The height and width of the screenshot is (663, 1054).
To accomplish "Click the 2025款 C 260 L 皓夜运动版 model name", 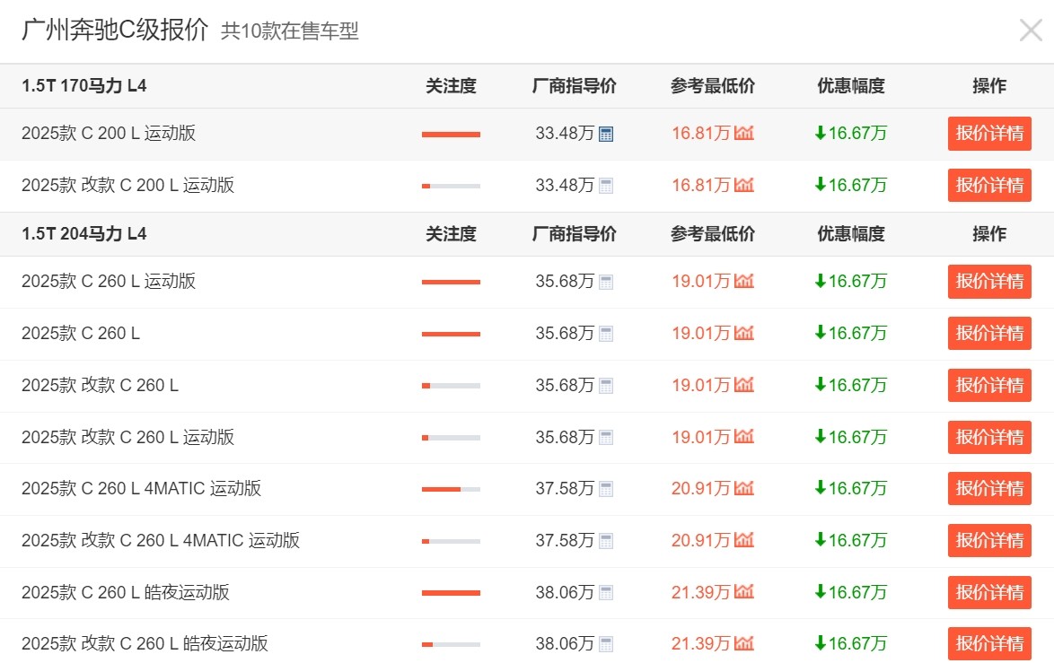I will pyautogui.click(x=126, y=592).
